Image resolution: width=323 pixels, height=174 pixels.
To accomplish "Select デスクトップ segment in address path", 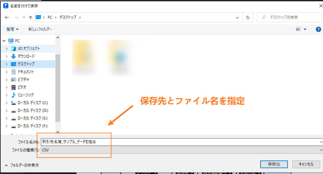I will coord(68,17).
